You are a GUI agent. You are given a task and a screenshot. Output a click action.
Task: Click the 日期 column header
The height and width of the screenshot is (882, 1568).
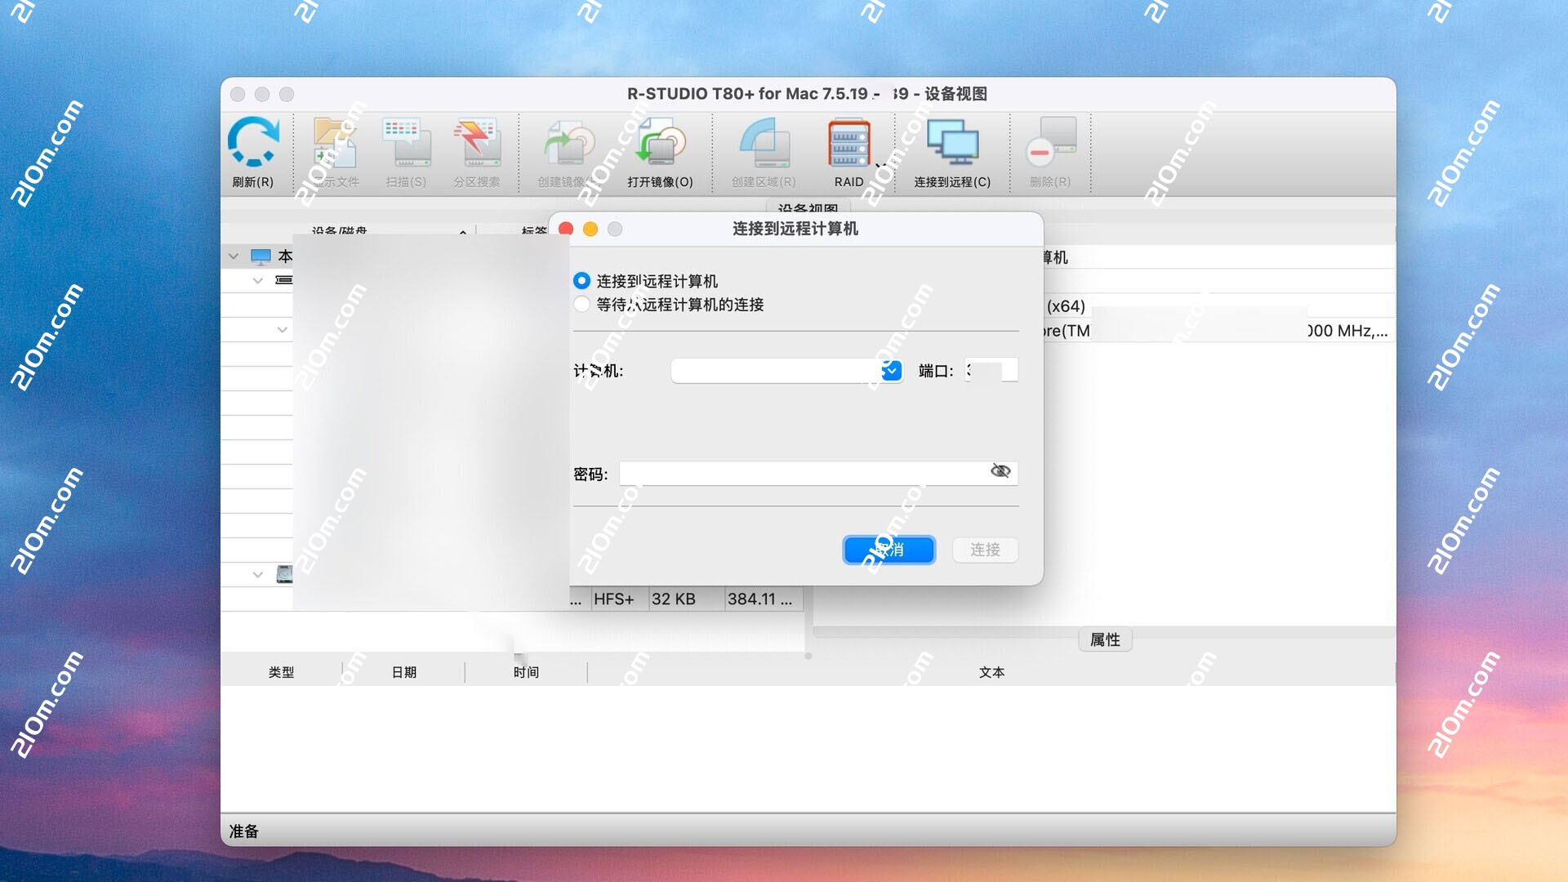pos(403,671)
